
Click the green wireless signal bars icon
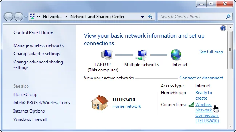pyautogui.click(x=191, y=105)
